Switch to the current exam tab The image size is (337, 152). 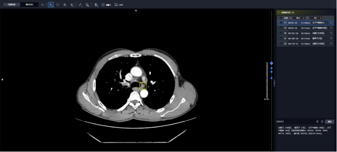tap(12, 4)
